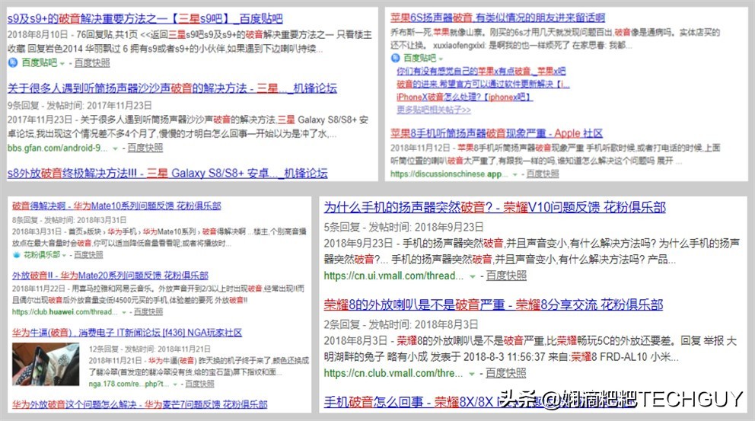Open 华为外放破音这个问题怎么解决 - 华为麦芒7 result
This screenshot has width=755, height=421.
tap(139, 404)
